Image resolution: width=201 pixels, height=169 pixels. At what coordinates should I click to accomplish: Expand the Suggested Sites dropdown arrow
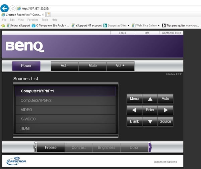click(128, 26)
